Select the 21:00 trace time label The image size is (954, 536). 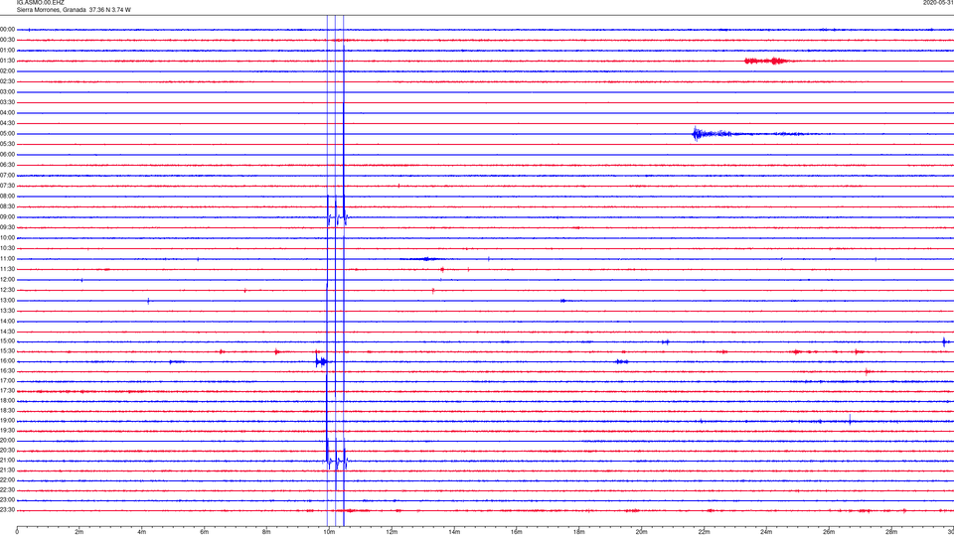(x=7, y=460)
